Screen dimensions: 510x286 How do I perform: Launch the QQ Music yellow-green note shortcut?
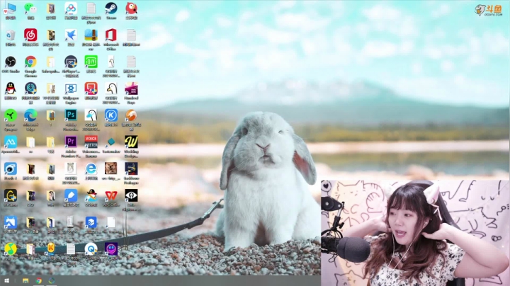click(x=10, y=249)
